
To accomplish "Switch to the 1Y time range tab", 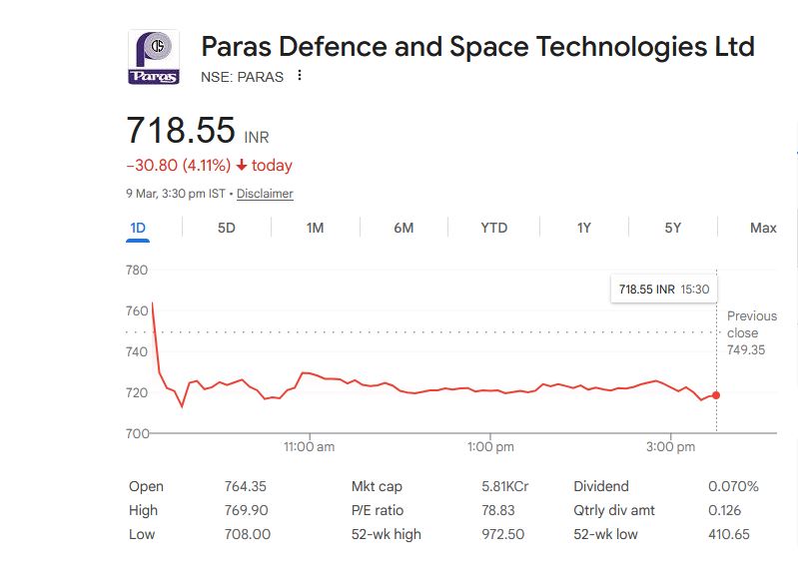I will tap(584, 228).
